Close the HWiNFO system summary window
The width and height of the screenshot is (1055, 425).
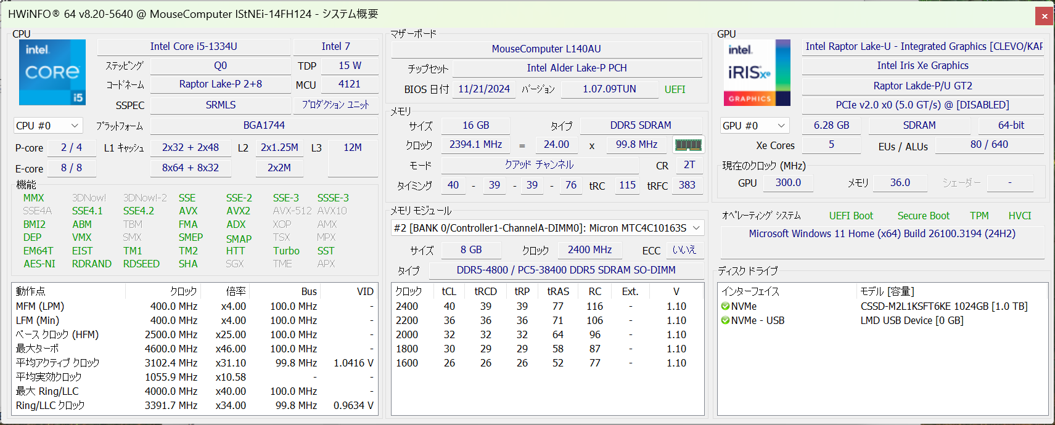click(1044, 16)
